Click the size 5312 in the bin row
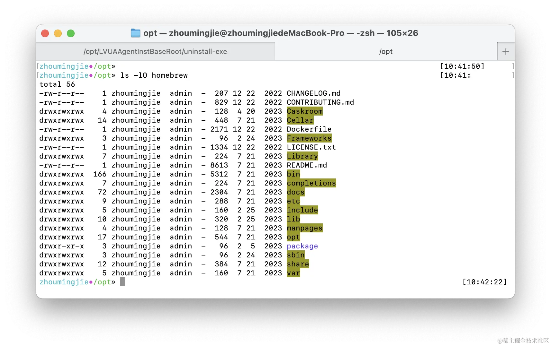Image resolution: width=551 pixels, height=346 pixels. (219, 174)
